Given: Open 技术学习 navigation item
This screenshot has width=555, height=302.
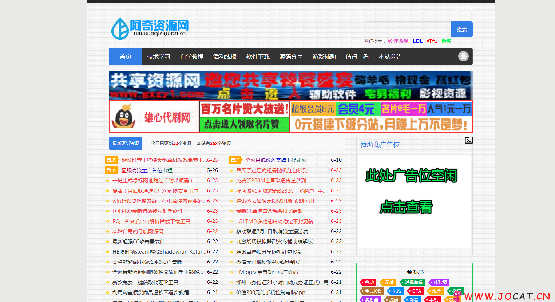Looking at the screenshot, I should (x=159, y=56).
